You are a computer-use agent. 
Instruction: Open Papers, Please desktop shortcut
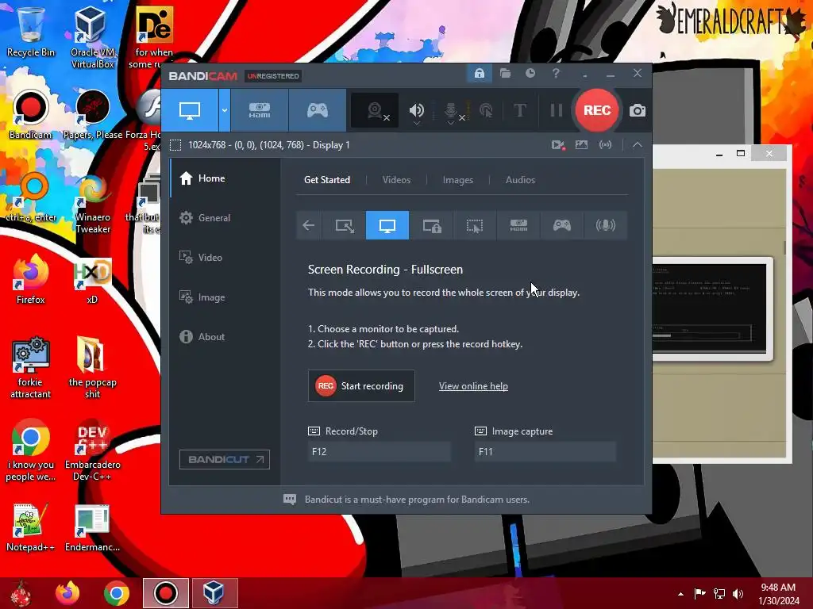92,115
